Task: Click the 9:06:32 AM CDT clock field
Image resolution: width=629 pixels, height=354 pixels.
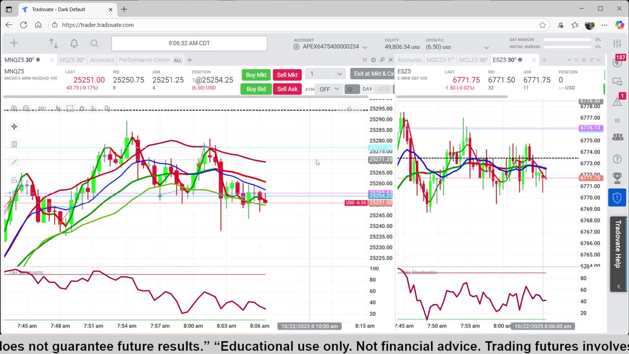Action: point(189,43)
